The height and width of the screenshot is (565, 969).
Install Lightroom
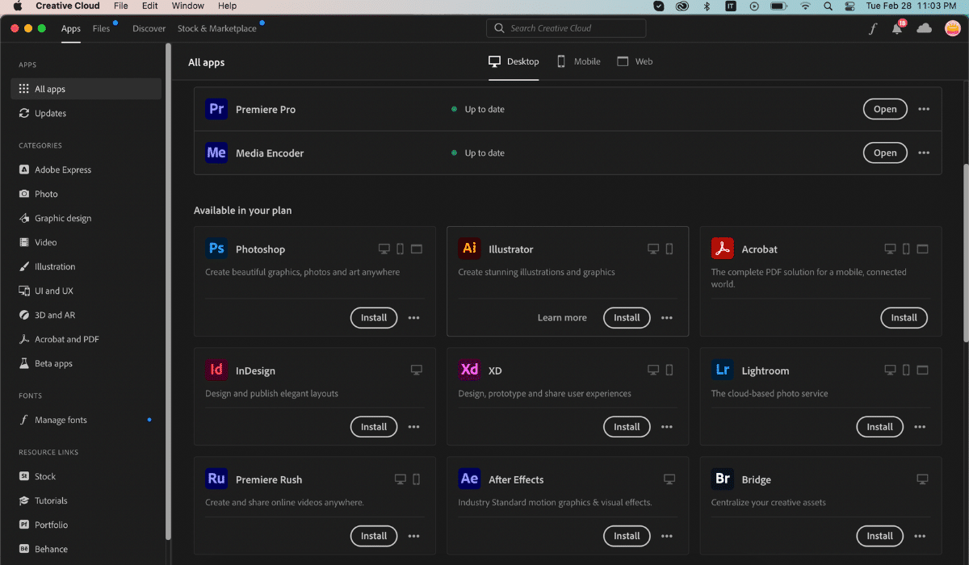pos(879,426)
